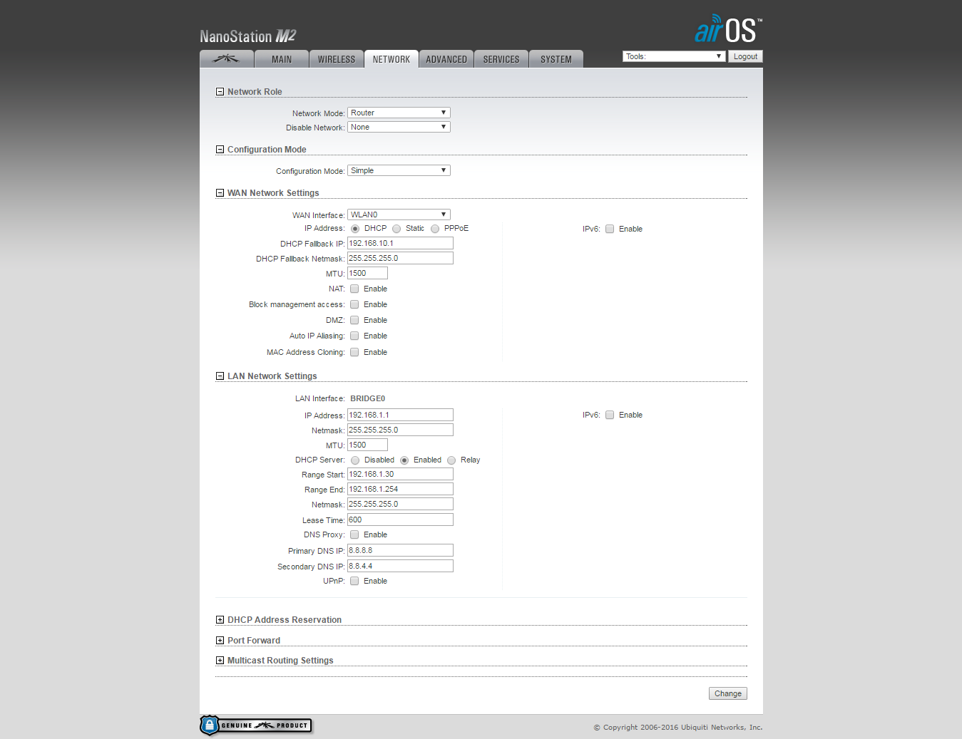Click the airOS logo

point(728,29)
